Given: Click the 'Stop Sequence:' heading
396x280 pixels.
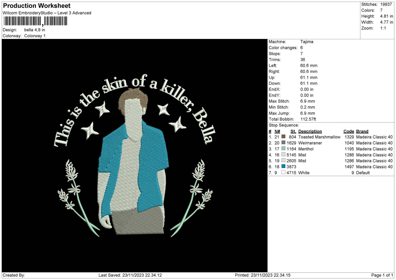Looking at the screenshot, I should pyautogui.click(x=284, y=125).
